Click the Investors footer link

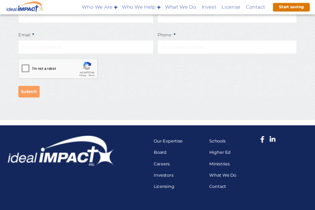pos(164,175)
